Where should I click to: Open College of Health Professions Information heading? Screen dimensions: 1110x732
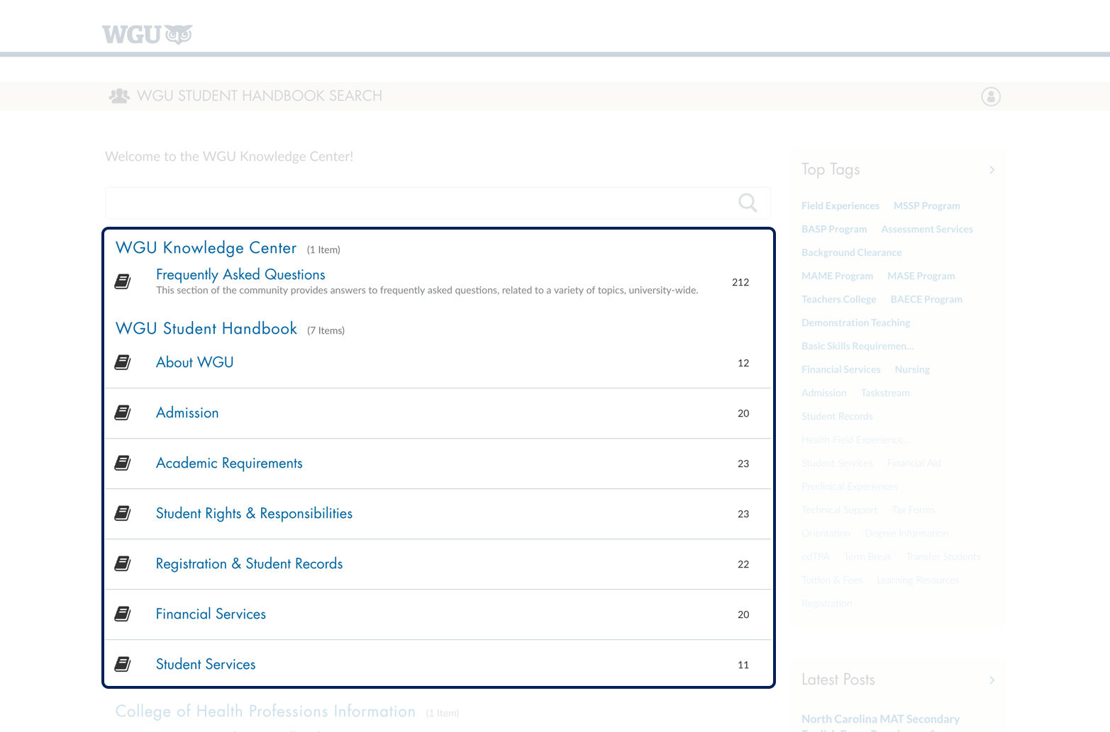coord(265,711)
